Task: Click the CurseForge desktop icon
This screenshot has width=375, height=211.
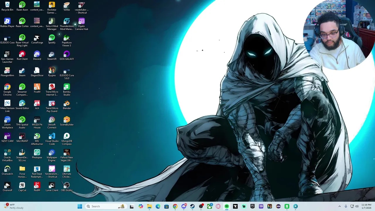Action: [x=37, y=39]
